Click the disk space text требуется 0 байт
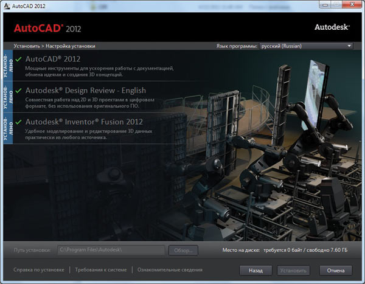The width and height of the screenshot is (365, 284). click(283, 250)
